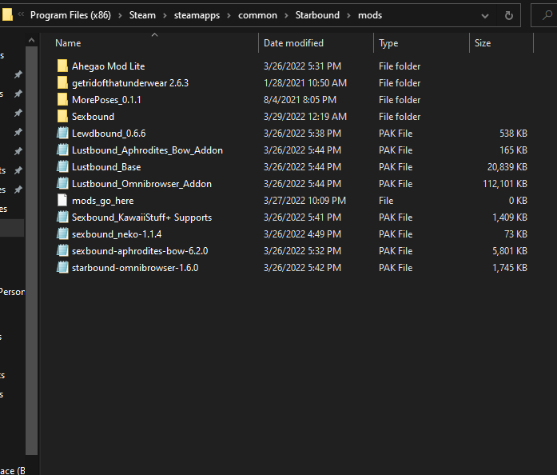Select the Ahegao Mod Lite folder name

tap(109, 66)
